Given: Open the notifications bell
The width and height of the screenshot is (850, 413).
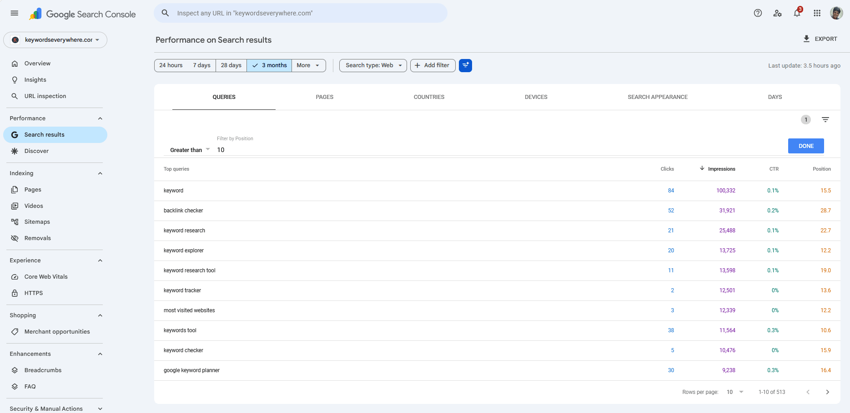Looking at the screenshot, I should [x=797, y=13].
